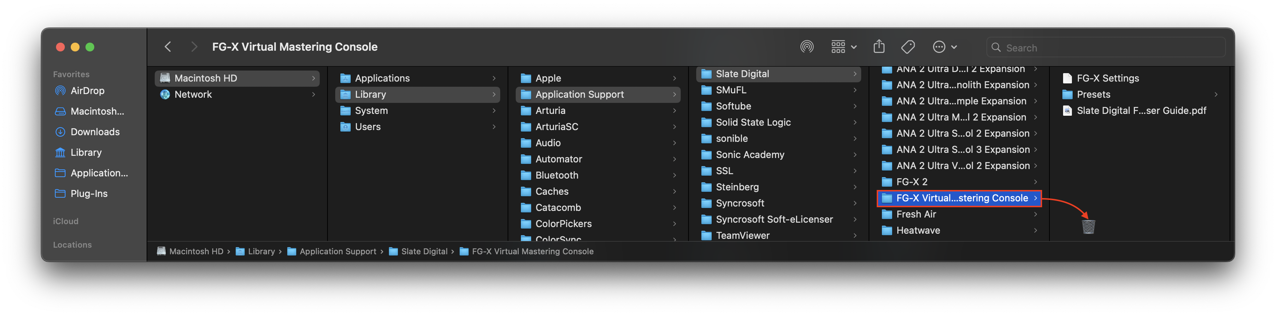The image size is (1276, 316).
Task: Select the Softube folder
Action: 778,107
